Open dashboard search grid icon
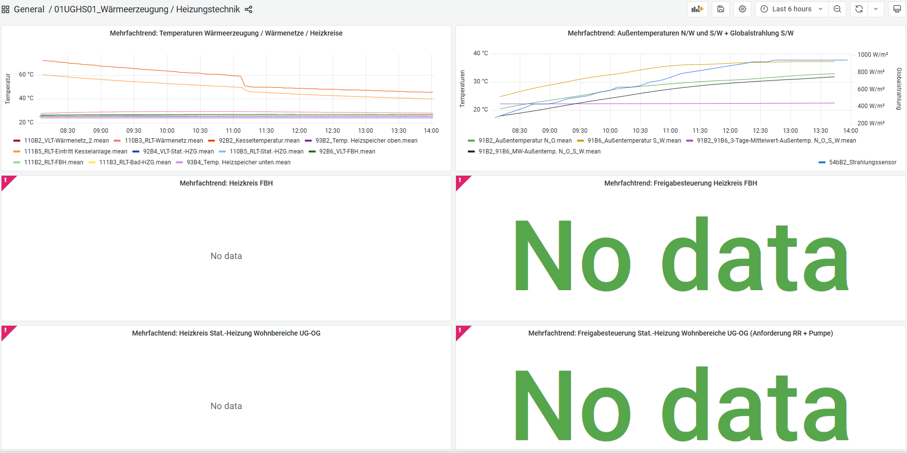 point(5,9)
